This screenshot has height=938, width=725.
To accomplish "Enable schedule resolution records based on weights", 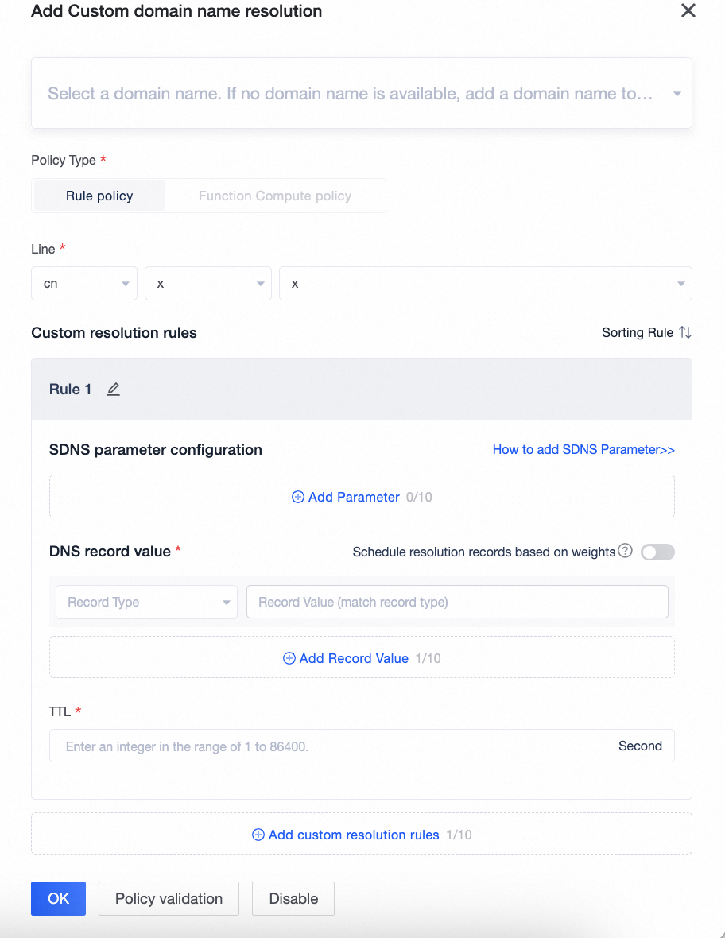I will tap(657, 552).
